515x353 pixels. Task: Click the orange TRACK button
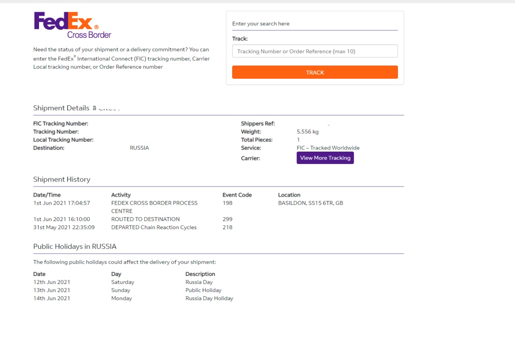(315, 72)
